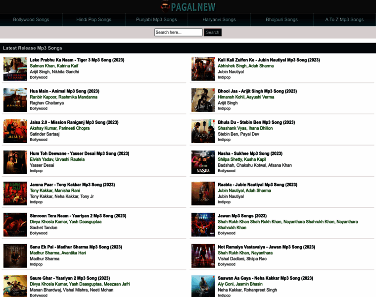Image resolution: width=376 pixels, height=297 pixels.
Task: Click the Search button
Action: click(212, 32)
